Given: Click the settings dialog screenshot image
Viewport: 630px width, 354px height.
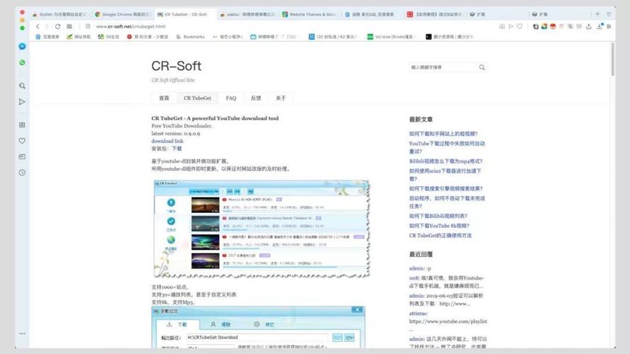Looking at the screenshot, I should click(258, 327).
